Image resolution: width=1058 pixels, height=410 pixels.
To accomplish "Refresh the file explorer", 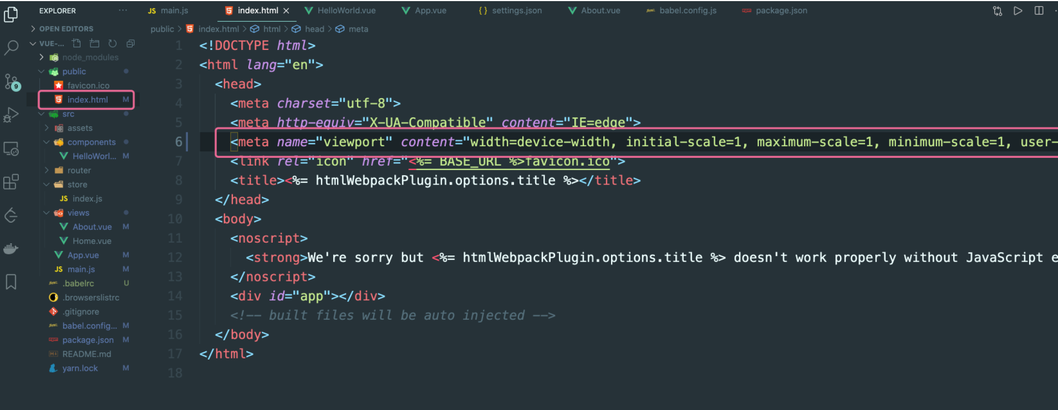I will click(x=113, y=43).
